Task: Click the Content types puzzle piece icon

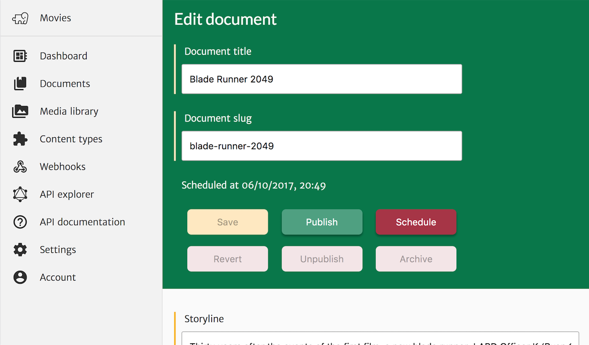Action: [x=20, y=139]
